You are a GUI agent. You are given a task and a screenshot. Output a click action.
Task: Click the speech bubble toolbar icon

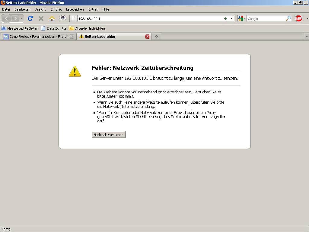pyautogui.click(x=63, y=18)
